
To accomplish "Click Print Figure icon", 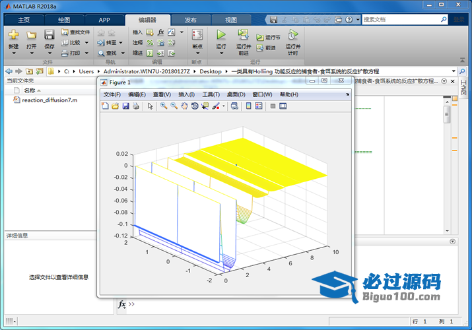I will point(136,106).
